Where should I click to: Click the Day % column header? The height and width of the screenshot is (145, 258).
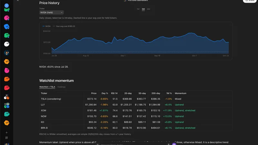[x=105, y=93]
